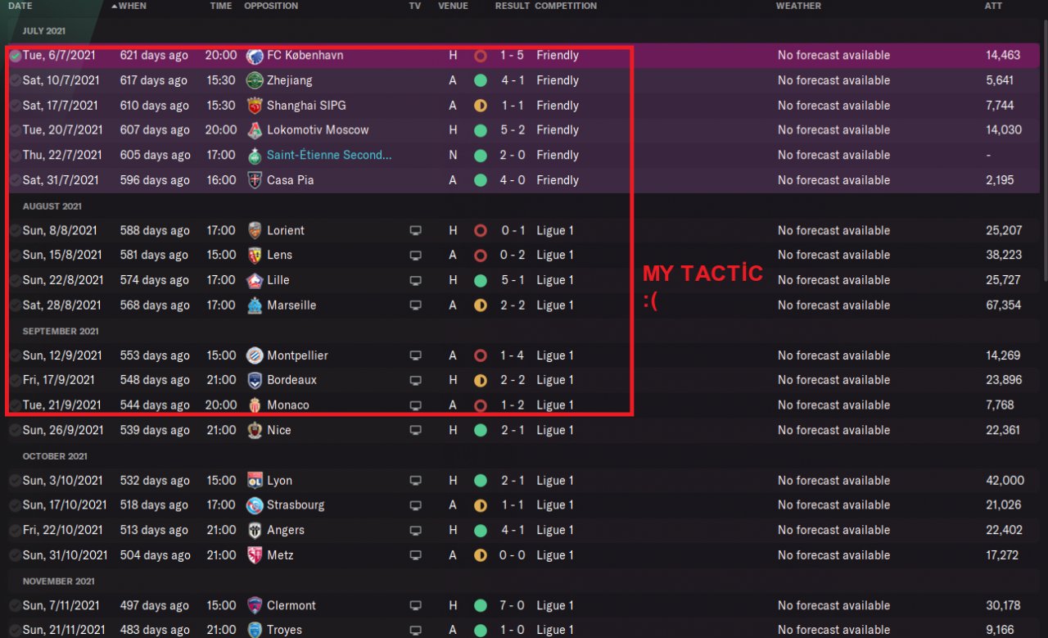Click the Marseille club badge
The image size is (1048, 638).
254,305
